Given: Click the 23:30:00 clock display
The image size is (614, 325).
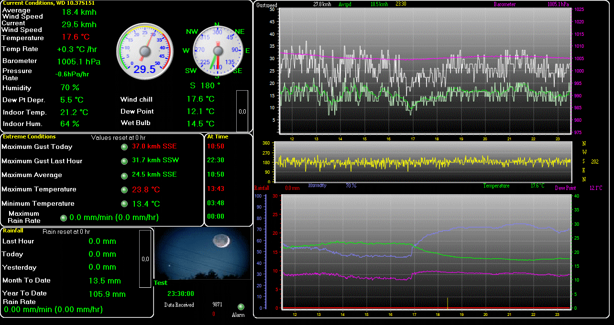Looking at the screenshot, I should (x=181, y=294).
